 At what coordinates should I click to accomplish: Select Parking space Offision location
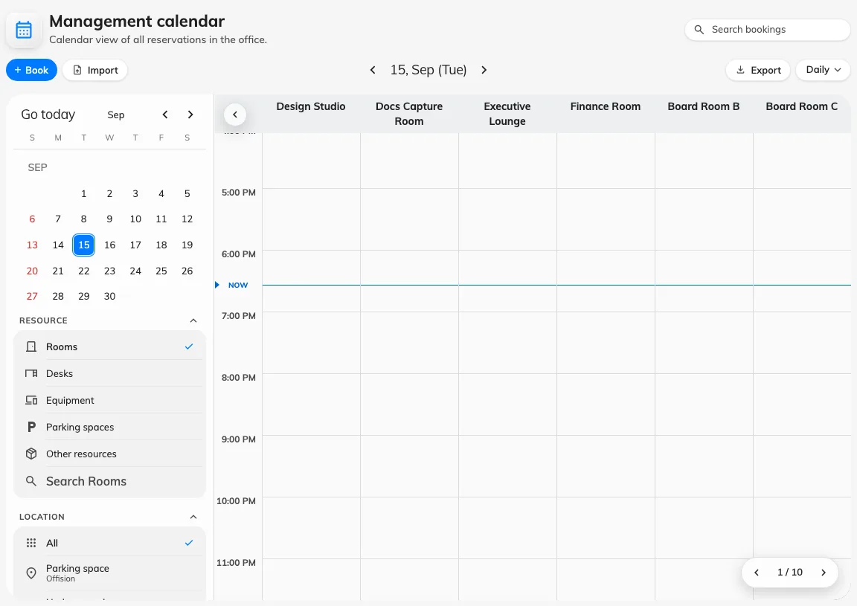pyautogui.click(x=109, y=573)
